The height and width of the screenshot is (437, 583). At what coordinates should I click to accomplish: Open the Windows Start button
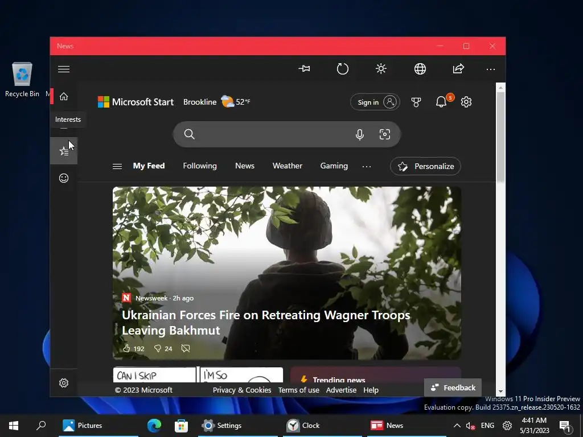(x=14, y=426)
